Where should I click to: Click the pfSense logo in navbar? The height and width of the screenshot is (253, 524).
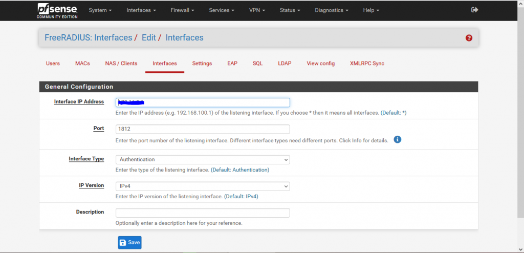[56, 10]
